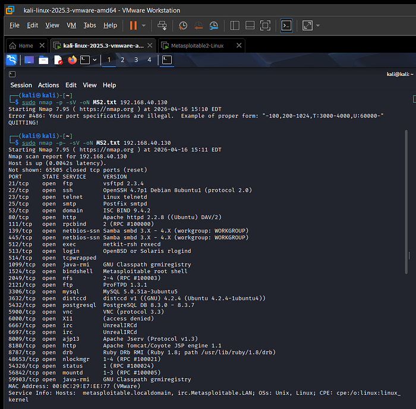Image resolution: width=416 pixels, height=409 pixels.
Task: Enter full screen mode
Action: (x=265, y=26)
